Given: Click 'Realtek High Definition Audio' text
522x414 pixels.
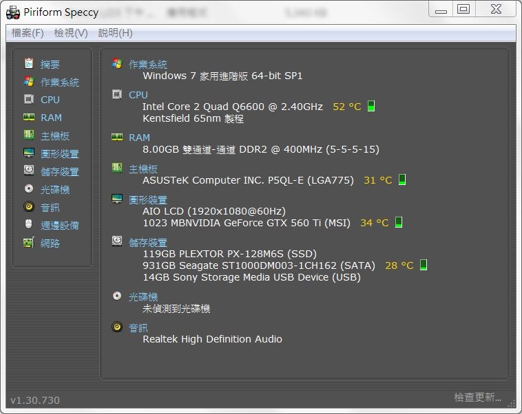Looking at the screenshot, I should tap(212, 339).
